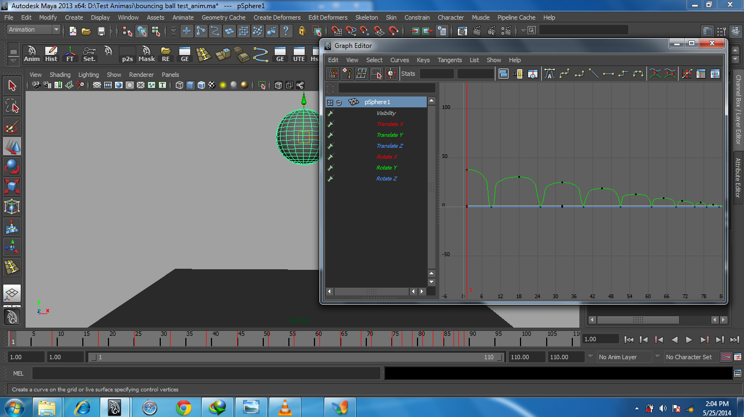Select the Paint Selection tool
The image size is (744, 417).
pyautogui.click(x=12, y=125)
